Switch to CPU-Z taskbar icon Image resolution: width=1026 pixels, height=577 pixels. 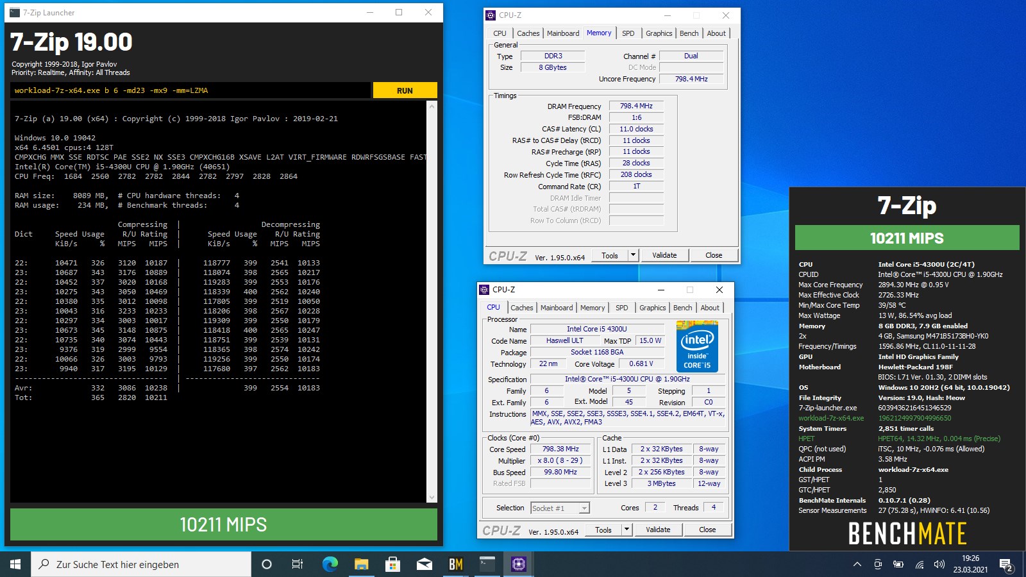pos(519,564)
